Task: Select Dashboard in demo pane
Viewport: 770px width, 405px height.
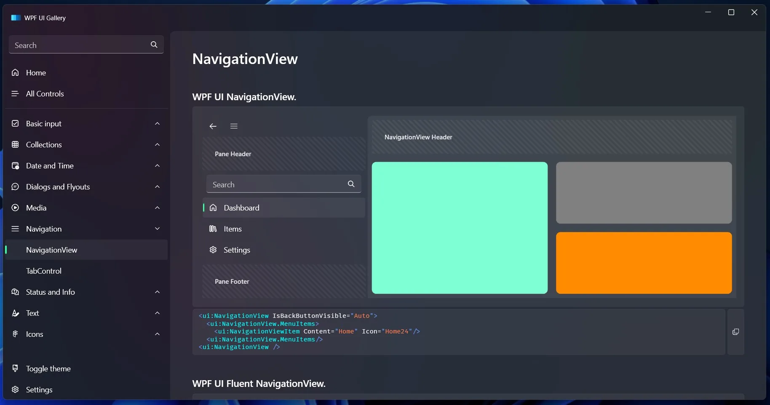Action: point(284,208)
